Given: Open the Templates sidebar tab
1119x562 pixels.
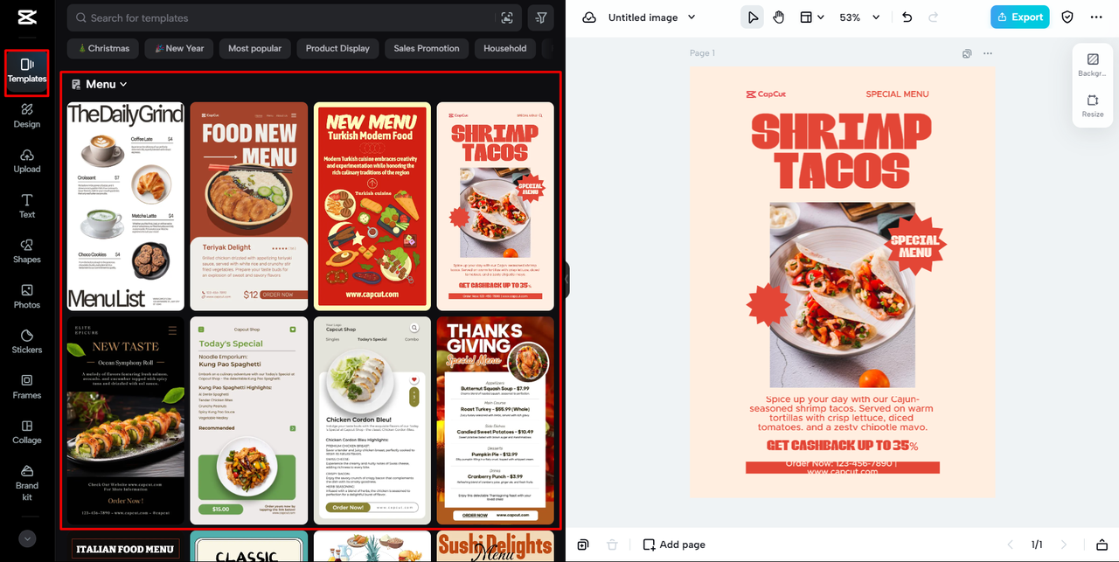Looking at the screenshot, I should pos(27,71).
